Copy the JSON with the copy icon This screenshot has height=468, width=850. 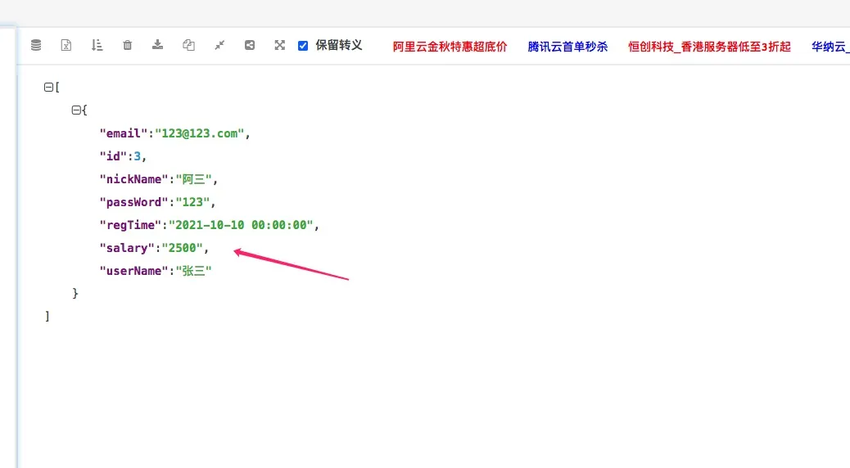[x=188, y=45]
